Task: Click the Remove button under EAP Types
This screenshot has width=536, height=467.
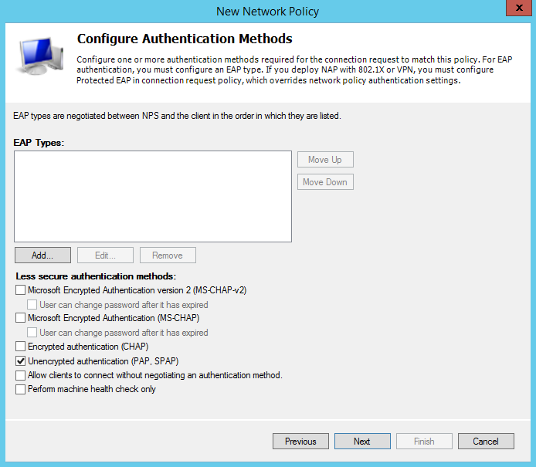Action: 167,255
